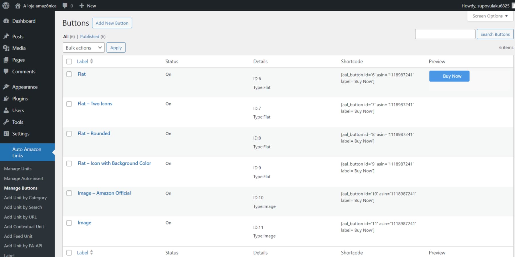Click inside the search input field
The width and height of the screenshot is (515, 257).
(445, 34)
